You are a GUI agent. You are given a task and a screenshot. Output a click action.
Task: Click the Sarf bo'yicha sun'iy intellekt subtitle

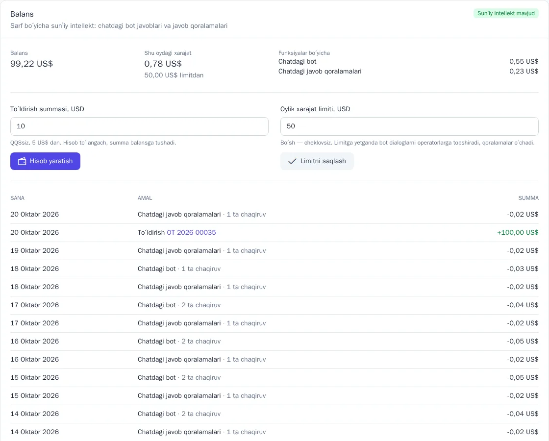119,26
